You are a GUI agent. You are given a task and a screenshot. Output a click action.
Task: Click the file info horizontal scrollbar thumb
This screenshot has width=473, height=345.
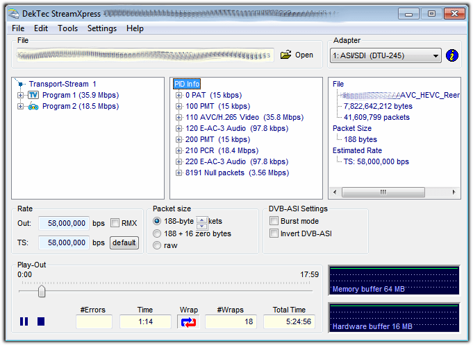383,192
